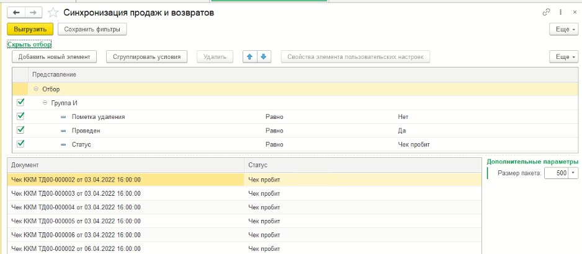
Task: Close the form with the X icon
Action: coord(573,12)
